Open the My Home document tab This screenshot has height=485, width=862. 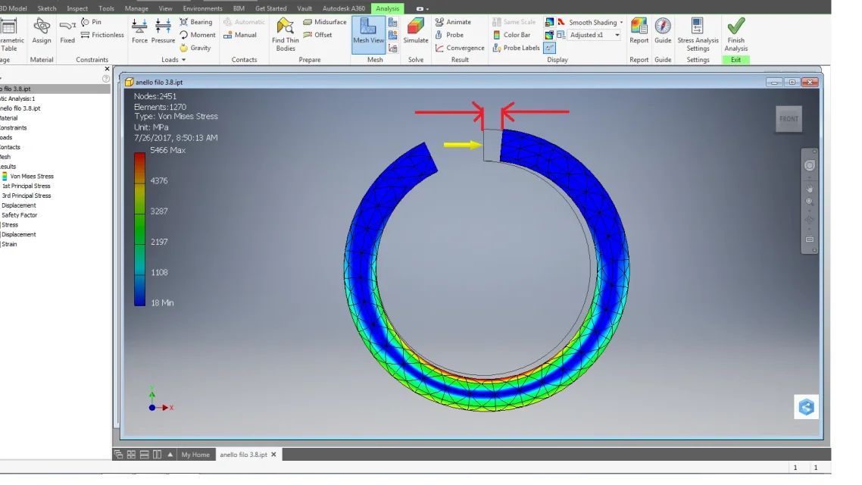tap(195, 455)
